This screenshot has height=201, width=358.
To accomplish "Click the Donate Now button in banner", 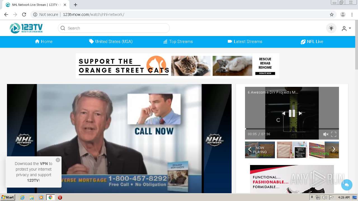I will pos(265,73).
